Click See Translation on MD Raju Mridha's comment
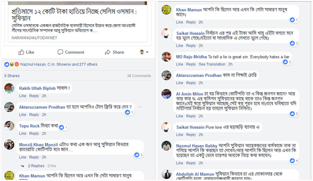The height and width of the screenshot is (181, 313). click(x=212, y=64)
